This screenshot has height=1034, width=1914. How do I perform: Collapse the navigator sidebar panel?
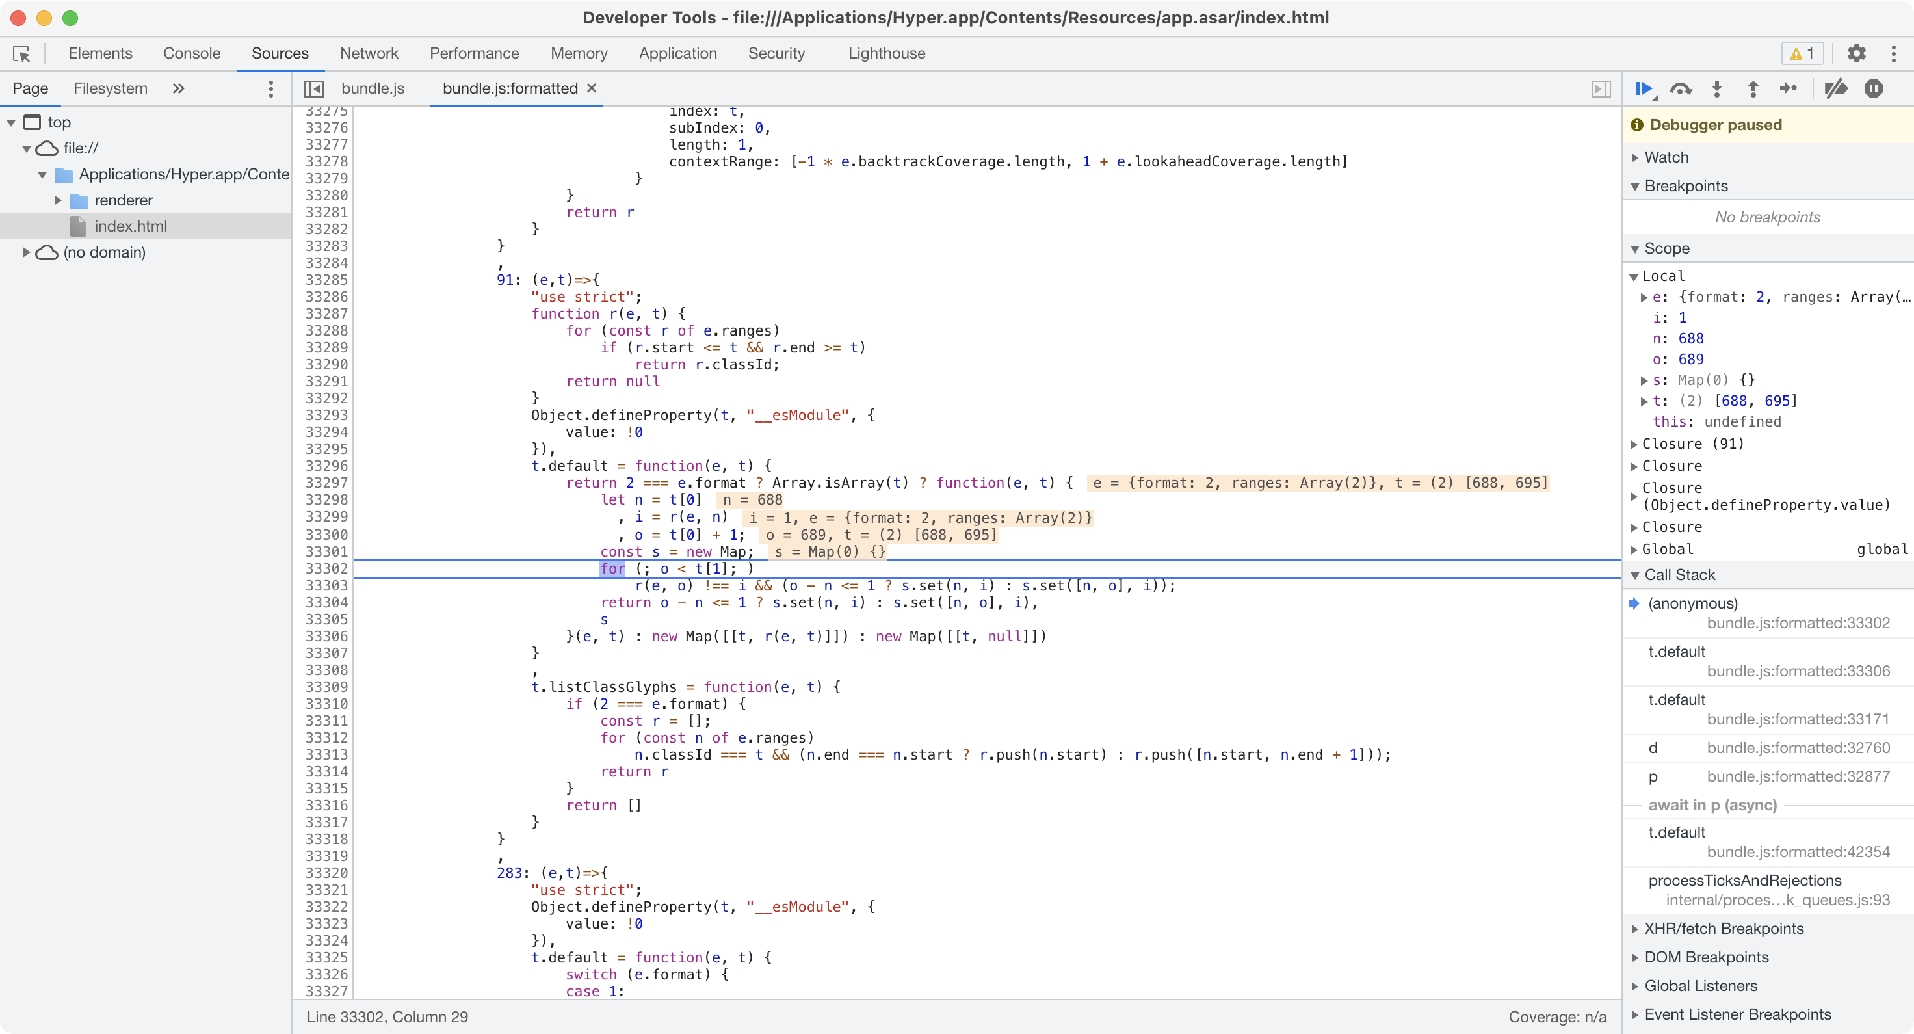coord(314,88)
